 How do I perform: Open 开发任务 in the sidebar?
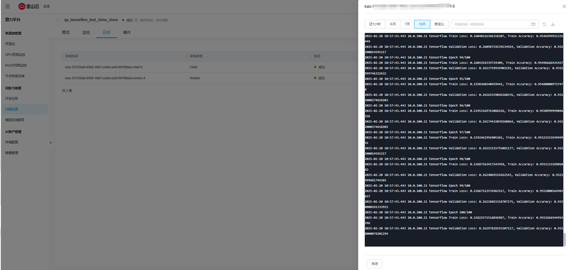tap(12, 99)
